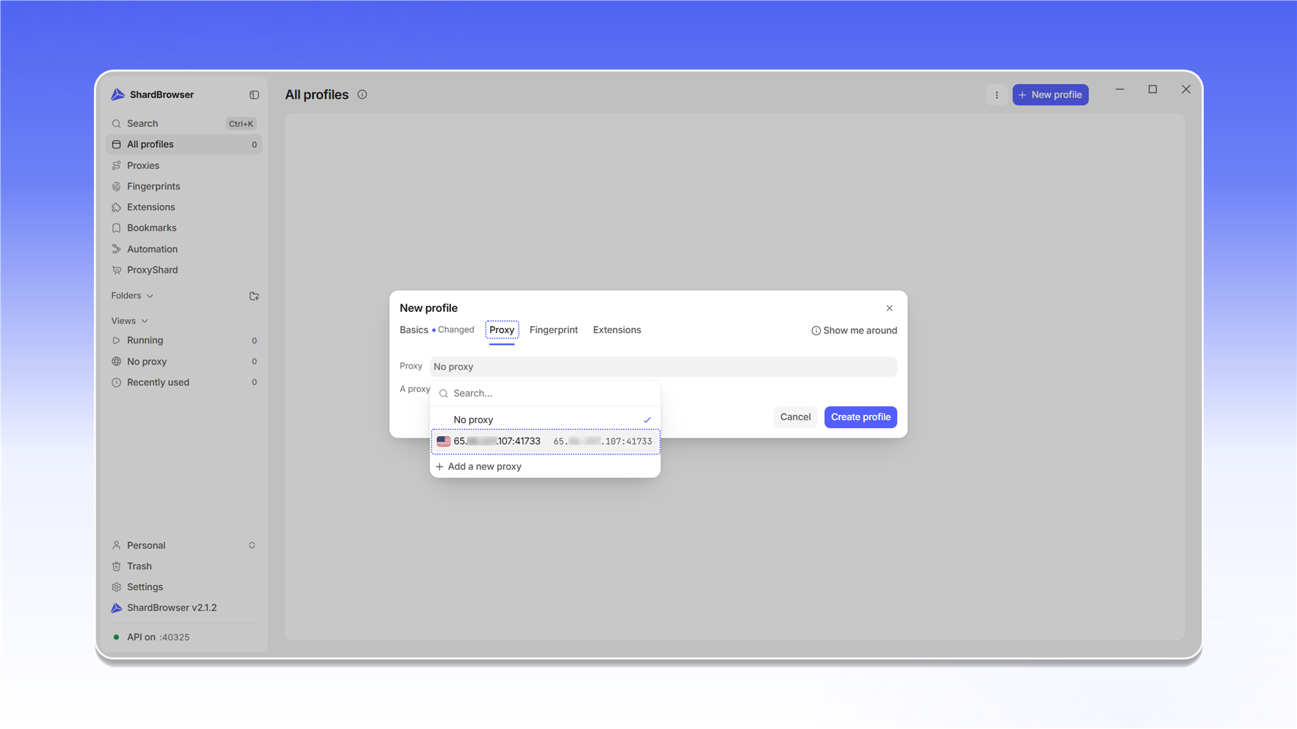1297x729 pixels.
Task: Open the three-dot more options menu
Action: tap(996, 95)
